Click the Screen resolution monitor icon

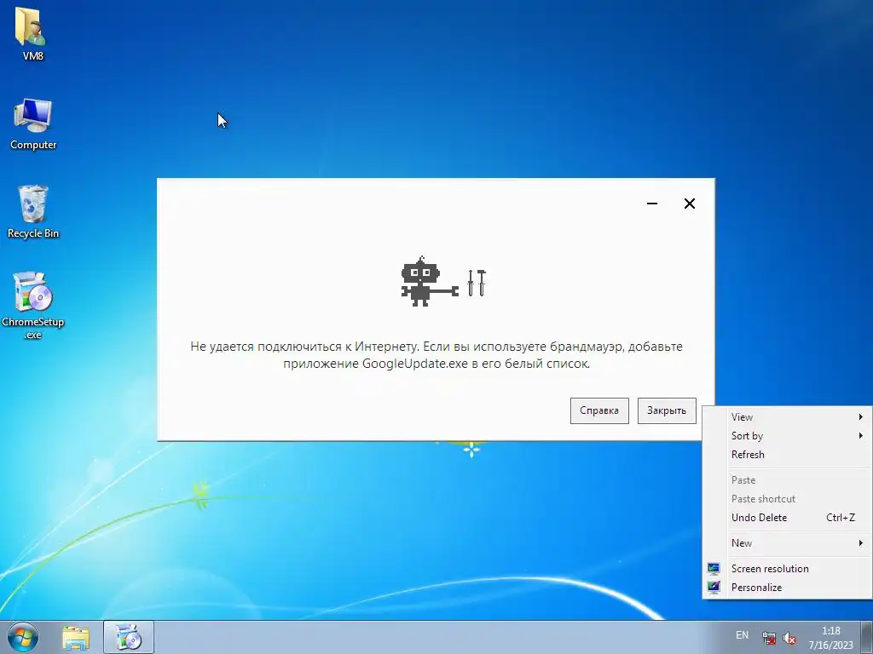[714, 568]
